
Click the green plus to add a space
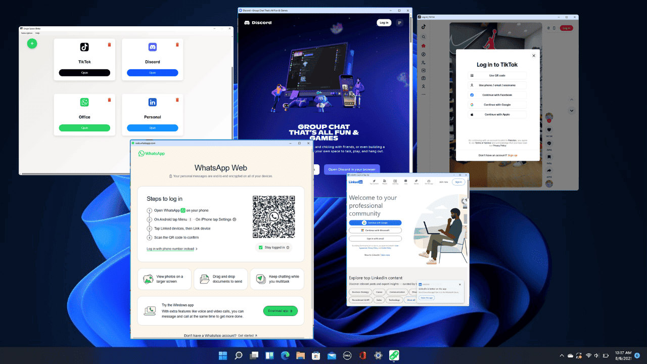tap(32, 43)
